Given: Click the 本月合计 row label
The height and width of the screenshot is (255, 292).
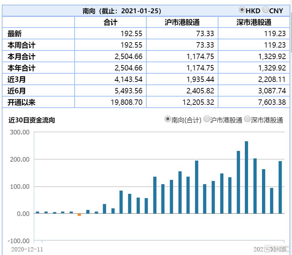Looking at the screenshot, I should 21,57.
